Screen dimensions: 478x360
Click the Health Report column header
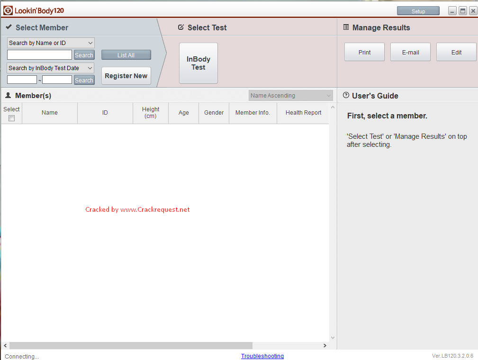click(x=303, y=113)
